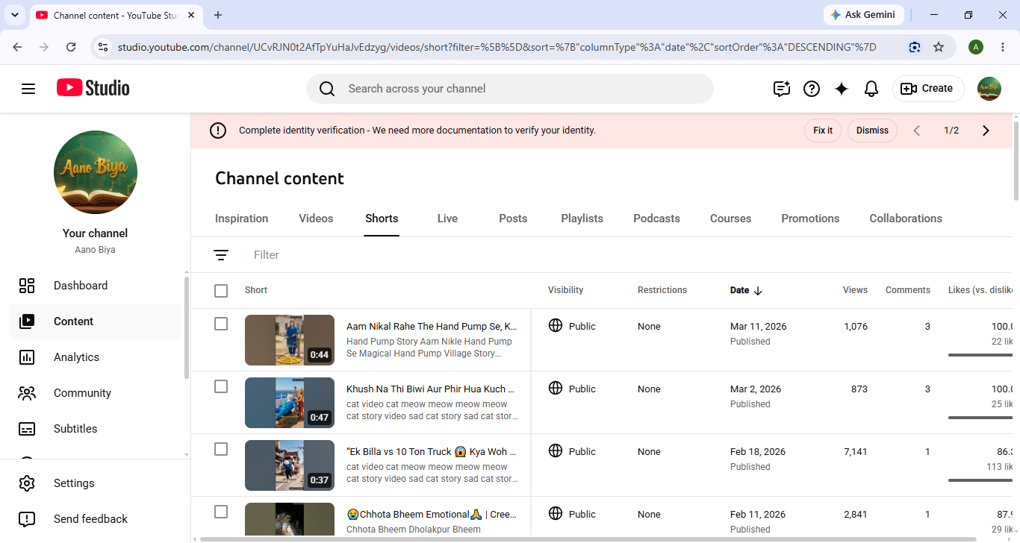Open the Help question mark icon
Viewport: 1020px width, 543px height.
click(x=812, y=89)
